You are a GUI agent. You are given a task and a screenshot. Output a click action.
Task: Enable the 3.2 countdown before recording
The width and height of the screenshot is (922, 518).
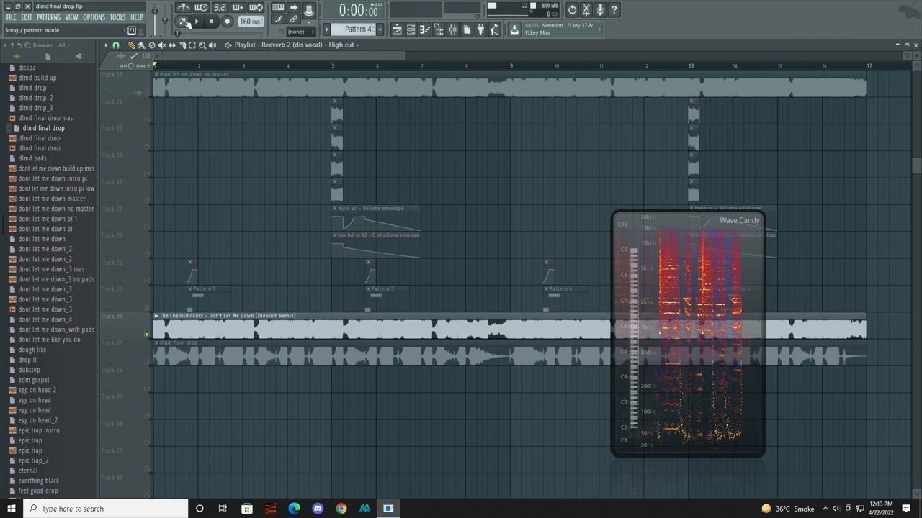220,7
